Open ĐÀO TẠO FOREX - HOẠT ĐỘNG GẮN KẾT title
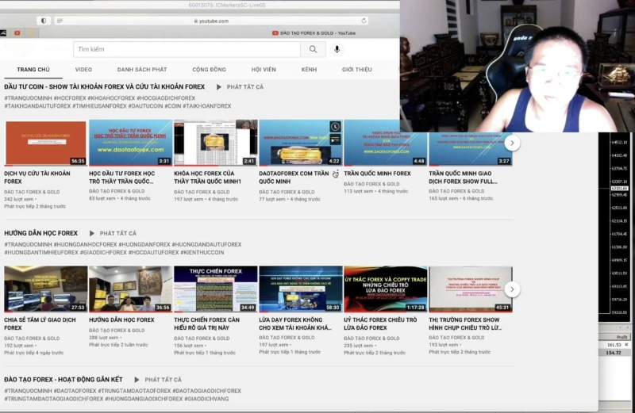The height and width of the screenshot is (413, 635). tap(63, 380)
